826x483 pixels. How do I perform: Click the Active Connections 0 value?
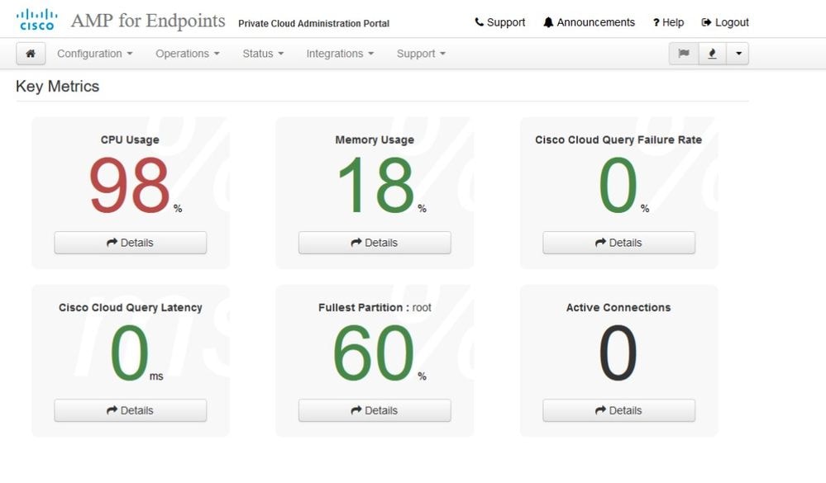click(x=618, y=353)
